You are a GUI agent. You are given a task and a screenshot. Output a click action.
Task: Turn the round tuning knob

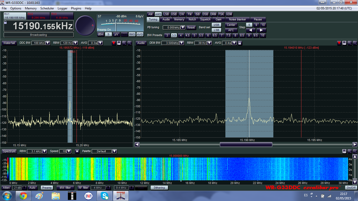coord(85,26)
